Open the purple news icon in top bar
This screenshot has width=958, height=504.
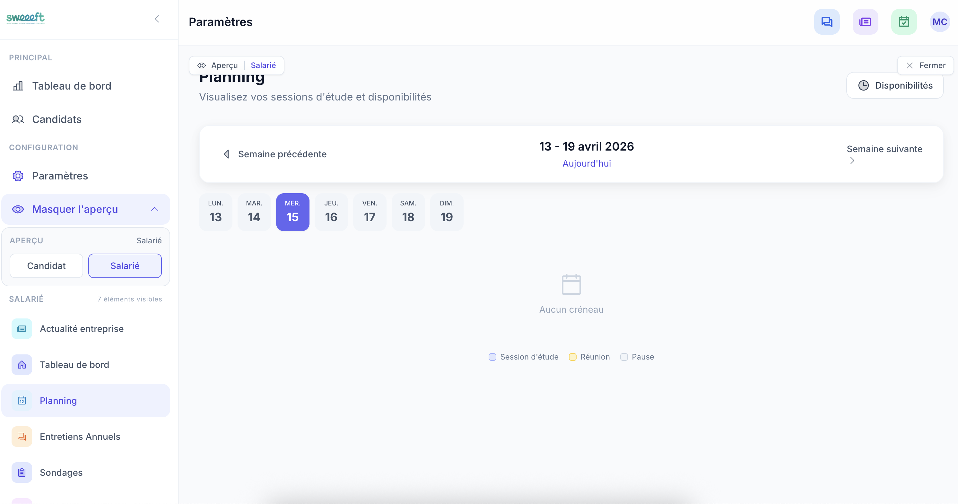coord(865,22)
